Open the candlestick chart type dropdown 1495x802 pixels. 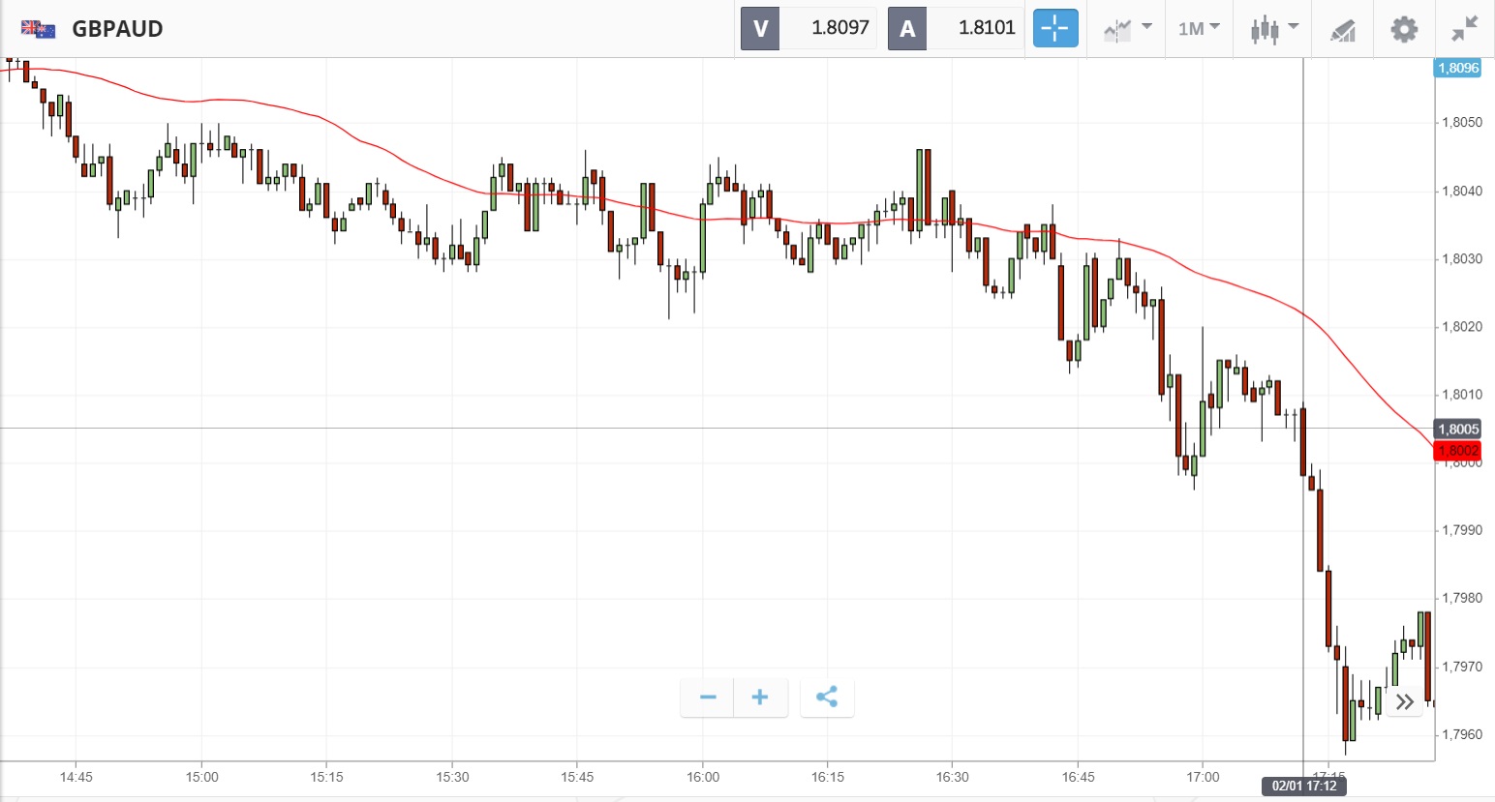[x=1272, y=29]
